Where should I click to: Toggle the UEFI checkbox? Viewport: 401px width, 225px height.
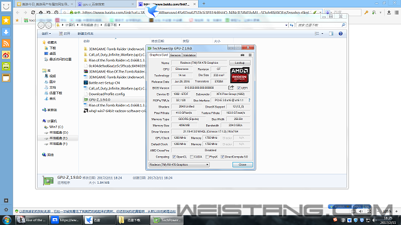point(239,88)
